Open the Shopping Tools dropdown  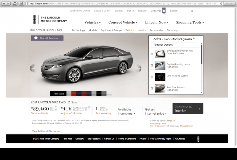190,23
